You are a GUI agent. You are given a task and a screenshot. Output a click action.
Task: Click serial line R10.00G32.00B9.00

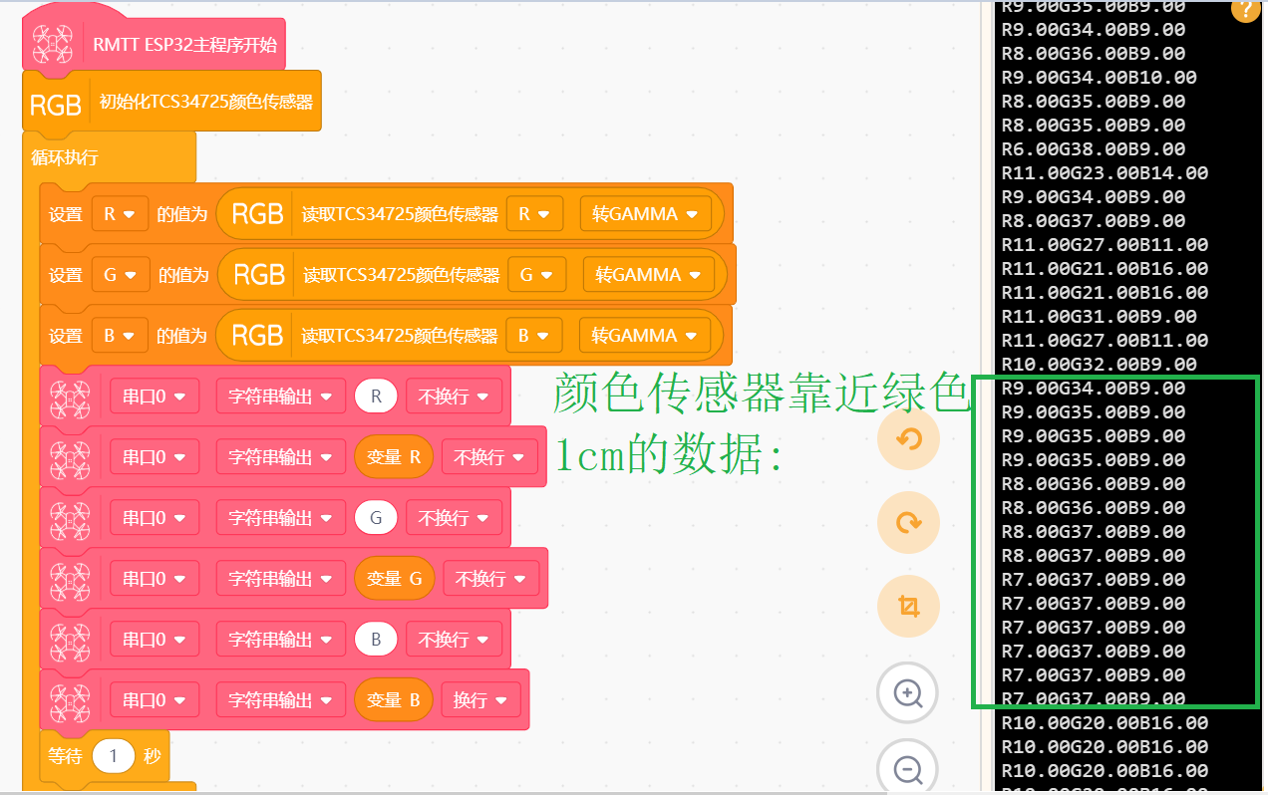1100,365
